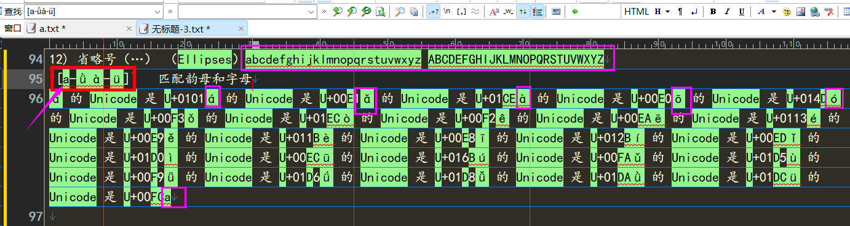
Task: Click the text 匹配韵母和字母
Action: [x=205, y=79]
